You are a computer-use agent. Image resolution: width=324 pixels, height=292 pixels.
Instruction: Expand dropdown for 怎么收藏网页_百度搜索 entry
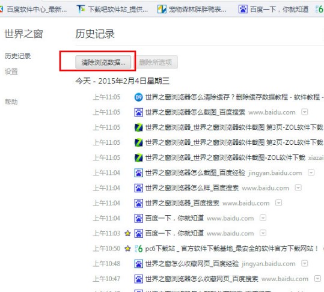[x=317, y=279]
